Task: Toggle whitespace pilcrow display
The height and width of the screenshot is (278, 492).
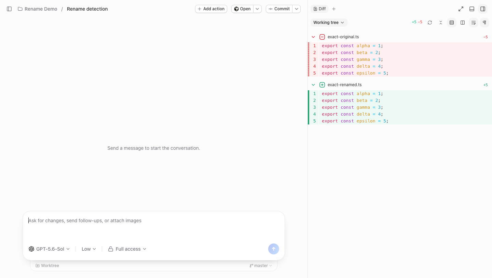Action: [484, 23]
